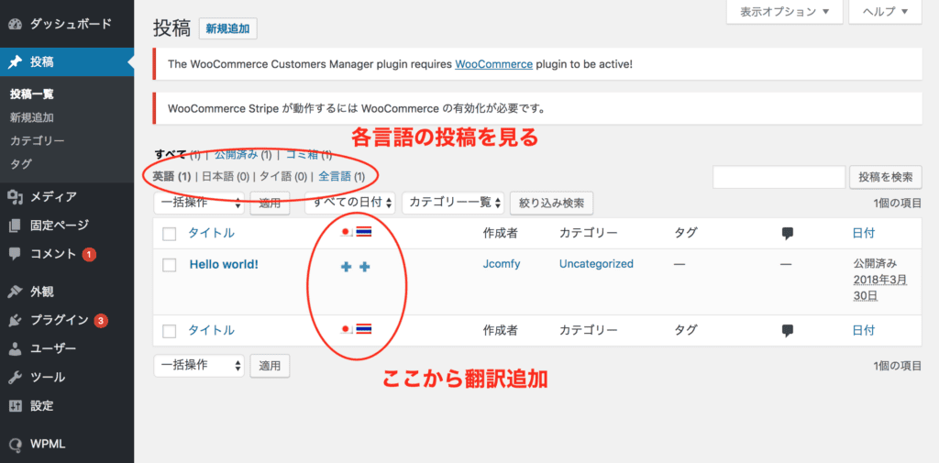
Task: Toggle select-all checkbox in header row
Action: click(x=170, y=234)
